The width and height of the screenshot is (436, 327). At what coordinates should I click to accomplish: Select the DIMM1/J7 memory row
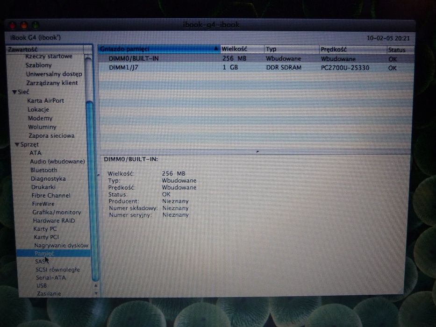256,68
